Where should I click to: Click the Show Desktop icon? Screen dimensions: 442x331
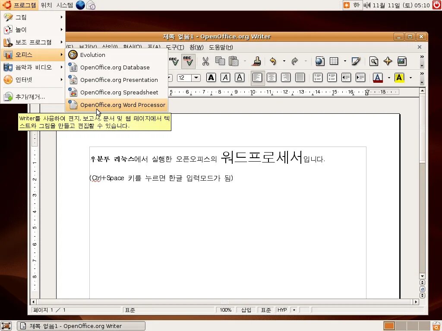coord(6,326)
